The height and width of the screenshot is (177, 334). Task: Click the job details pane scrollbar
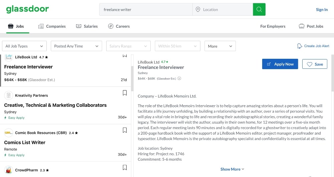pyautogui.click(x=333, y=72)
